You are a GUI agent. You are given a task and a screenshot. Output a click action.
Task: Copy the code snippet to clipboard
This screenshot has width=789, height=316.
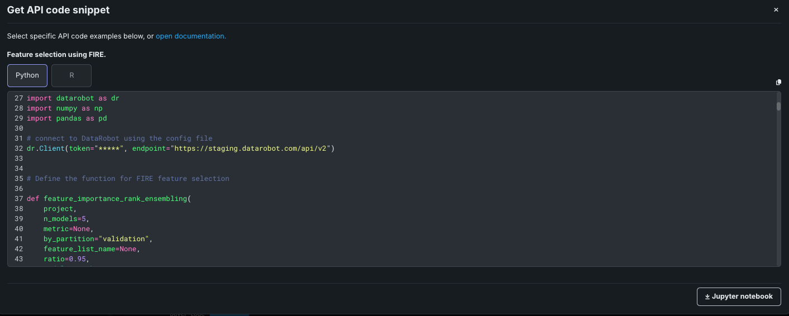click(778, 82)
